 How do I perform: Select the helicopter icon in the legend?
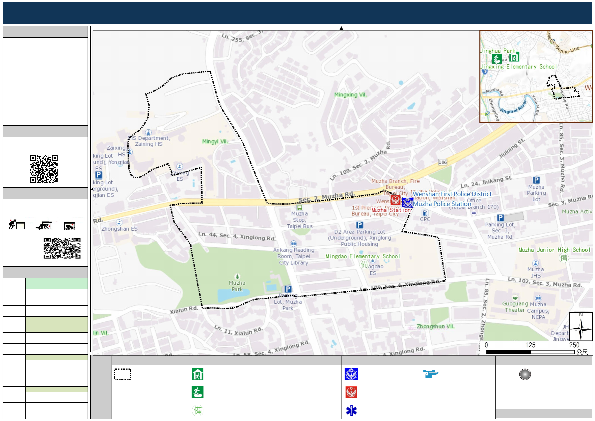point(430,374)
